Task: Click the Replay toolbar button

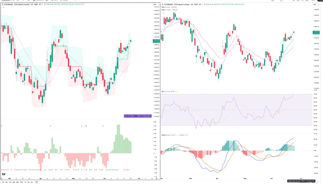Action: [x=65, y=1]
